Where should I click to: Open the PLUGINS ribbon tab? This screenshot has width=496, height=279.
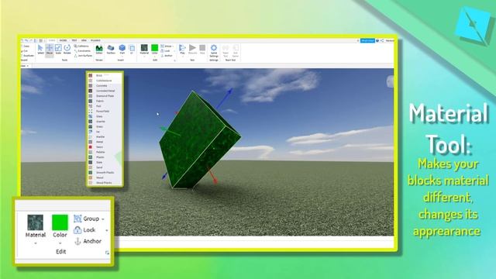pos(95,40)
